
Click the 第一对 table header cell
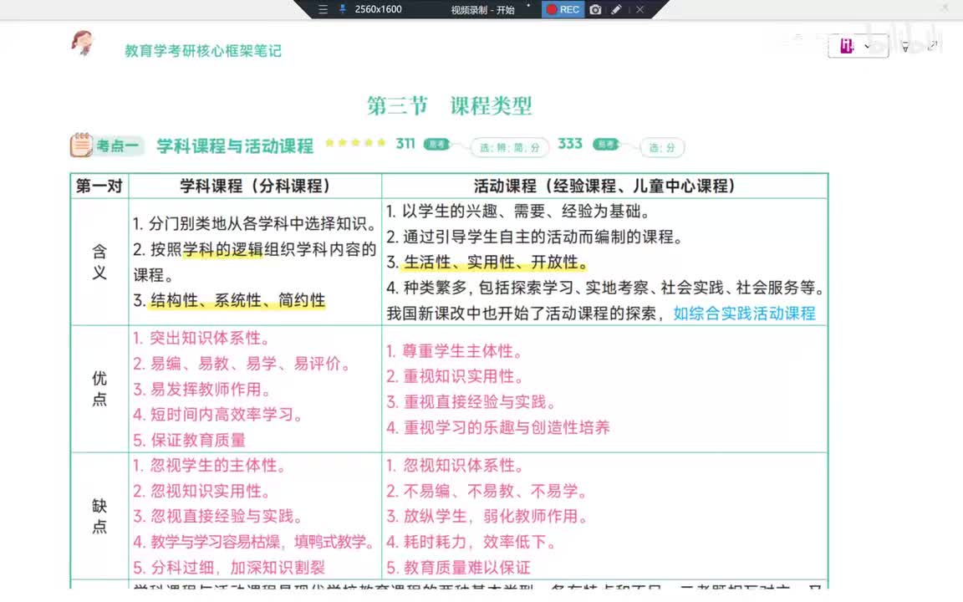tap(99, 186)
